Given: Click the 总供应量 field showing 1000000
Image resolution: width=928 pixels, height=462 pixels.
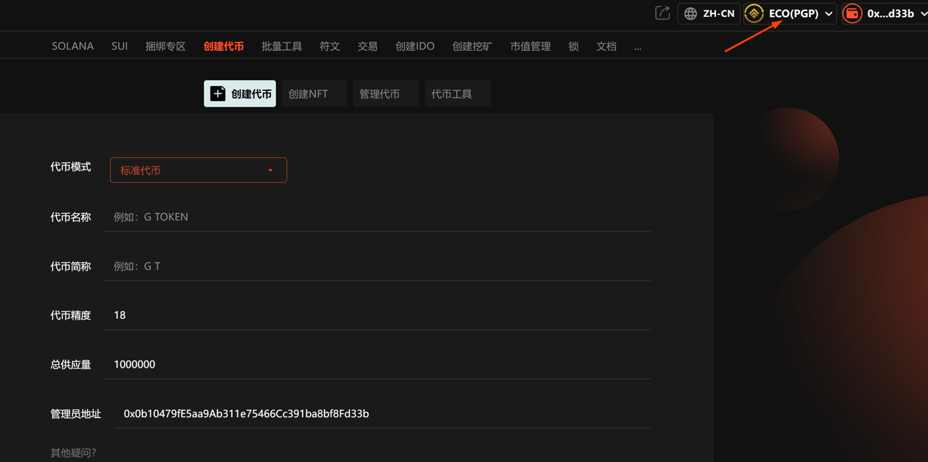Looking at the screenshot, I should coord(377,364).
